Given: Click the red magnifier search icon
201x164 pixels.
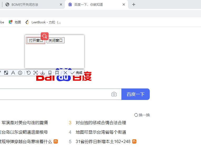Looking at the screenshot, I should click(x=45, y=36).
